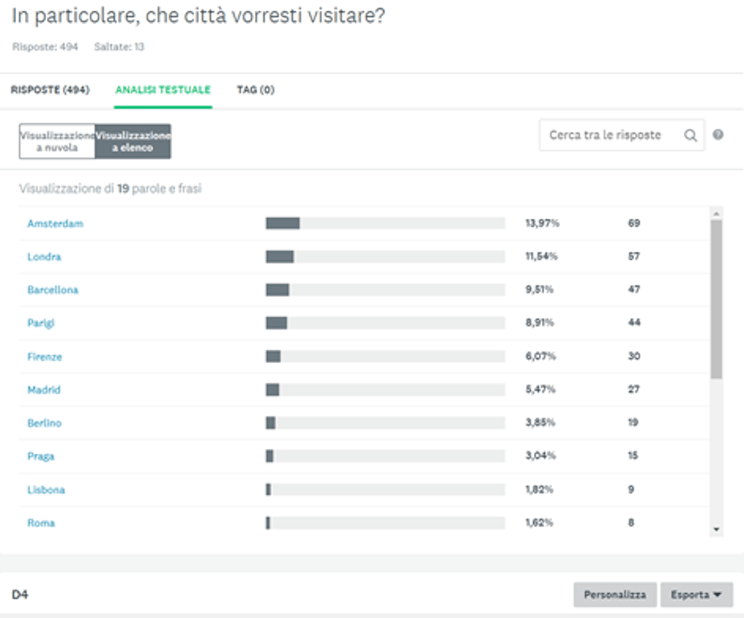Screen dimensions: 744x618
Task: Open the Tag (0) tab
Action: coord(255,90)
